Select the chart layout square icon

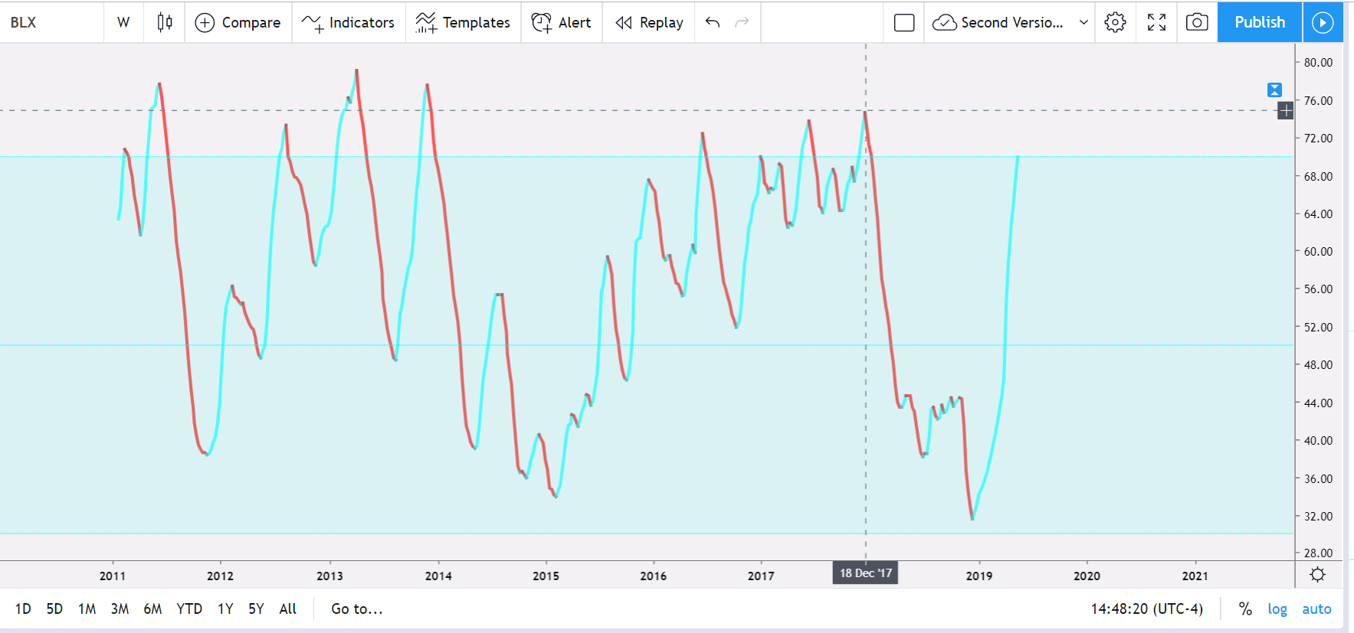tap(904, 22)
